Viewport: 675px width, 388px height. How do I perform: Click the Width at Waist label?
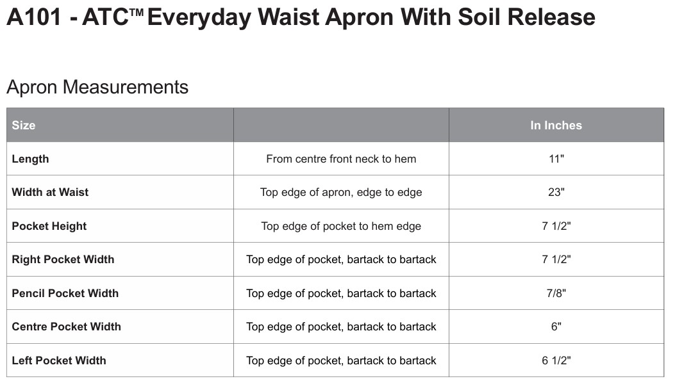pos(50,192)
